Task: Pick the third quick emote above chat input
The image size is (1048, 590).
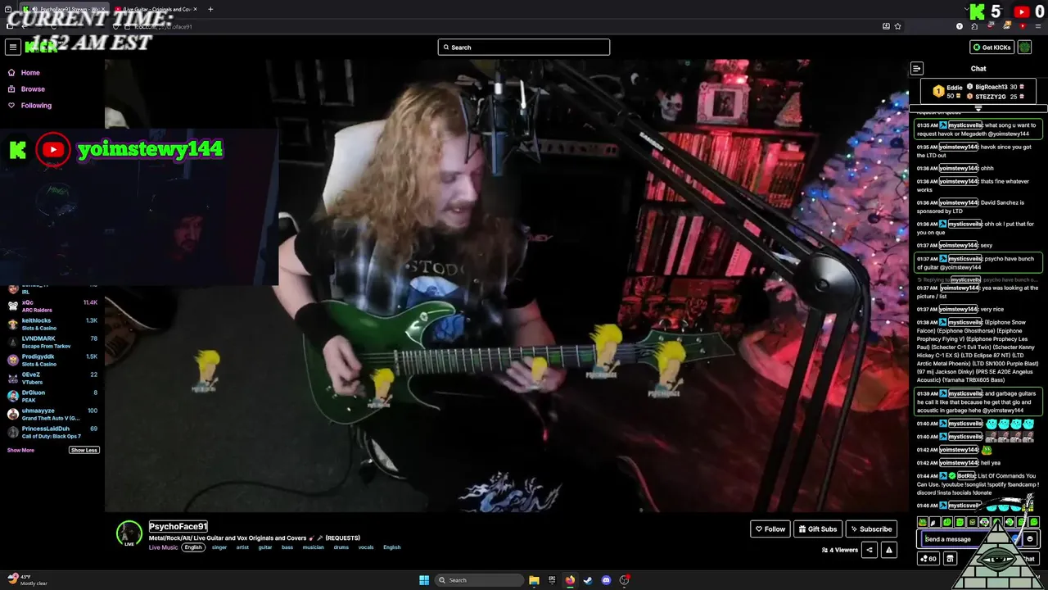Action: coord(947,522)
